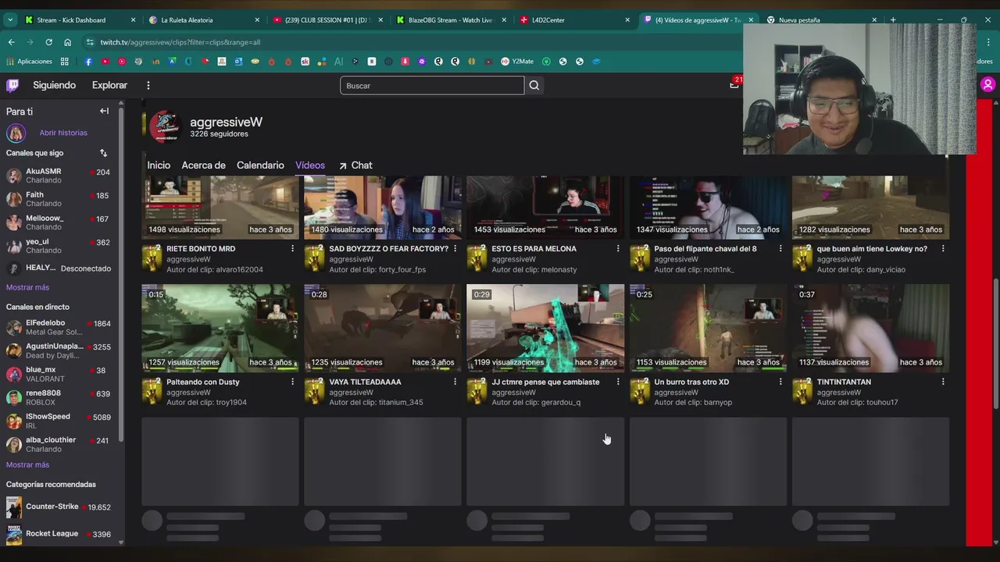Open options for VAYA TILTEADAAAA clip
This screenshot has height=562, width=1000.
[455, 382]
